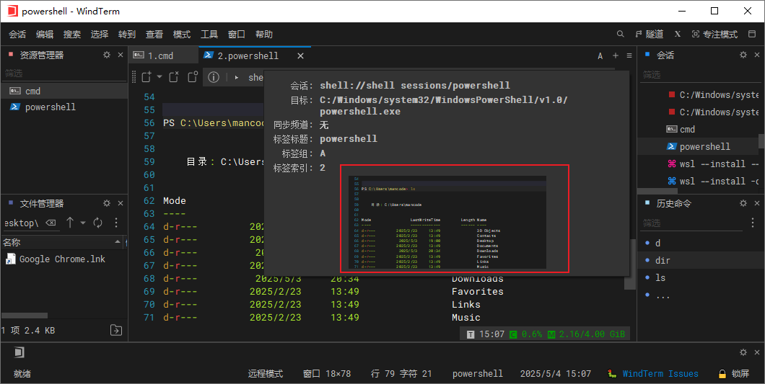Viewport: 765px width, 384px height.
Task: Open the 工具 menu
Action: (209, 34)
